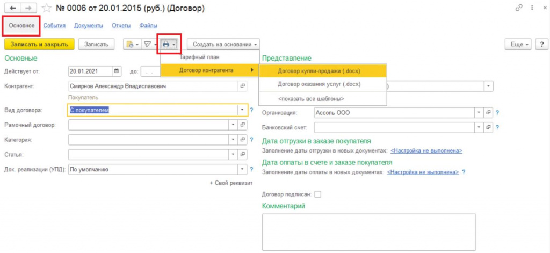Click the Записать button
Viewport: 550px width, 253px height.
click(97, 44)
